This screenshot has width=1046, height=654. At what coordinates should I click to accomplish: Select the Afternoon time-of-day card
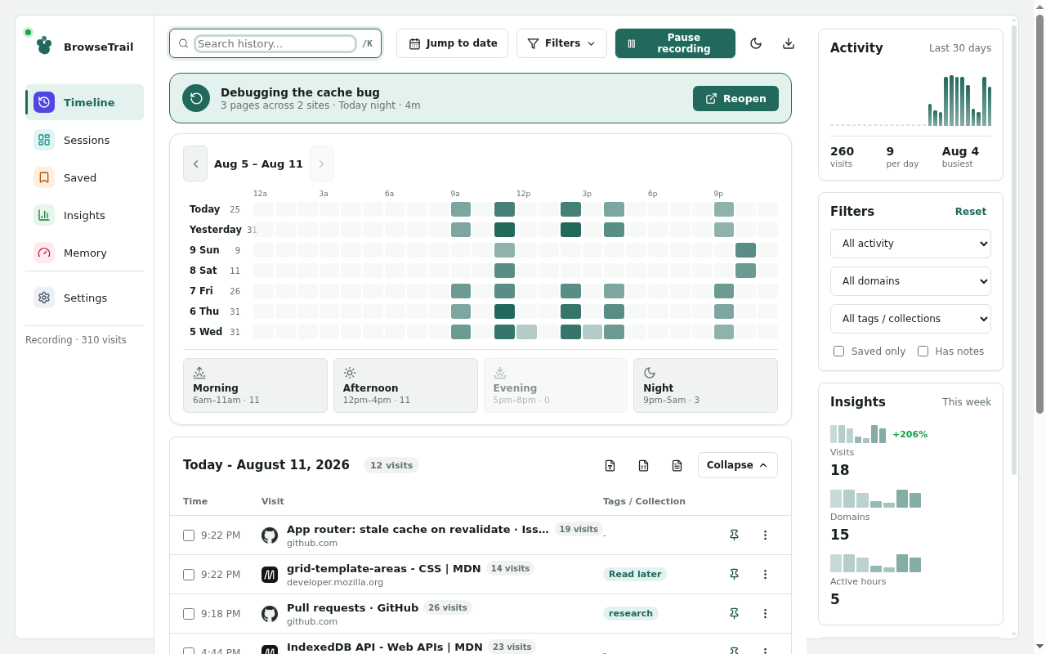pos(405,385)
